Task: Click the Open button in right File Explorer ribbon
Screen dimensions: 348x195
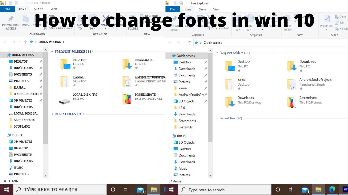Action: 341,17
